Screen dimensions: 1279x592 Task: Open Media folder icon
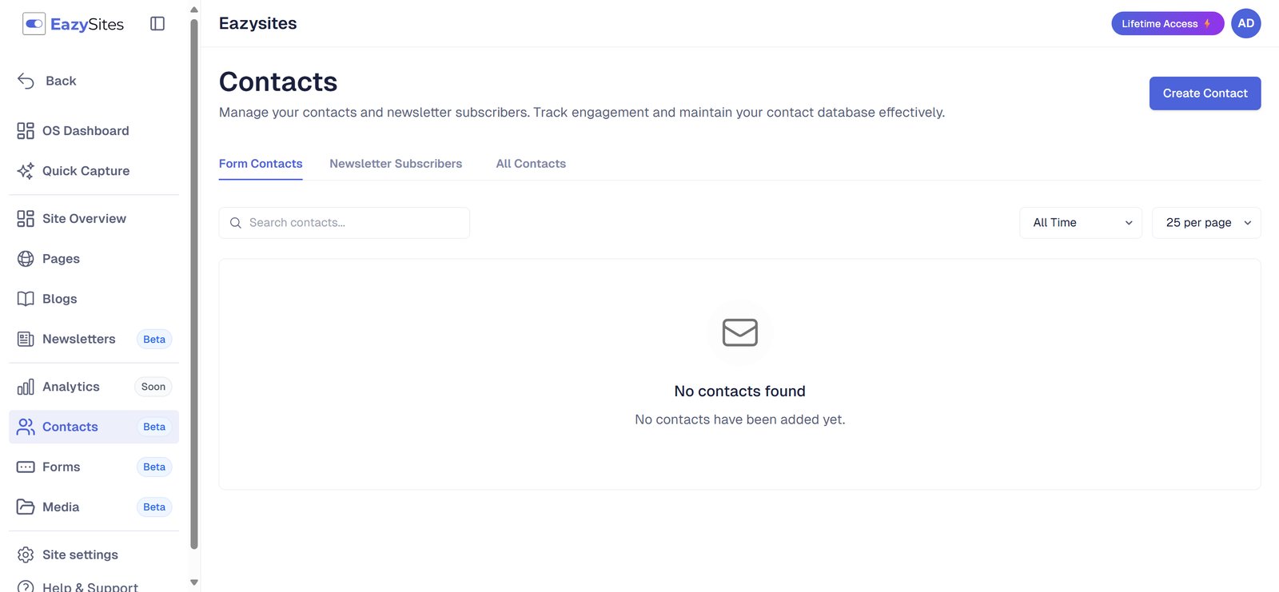tap(26, 507)
